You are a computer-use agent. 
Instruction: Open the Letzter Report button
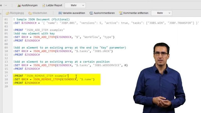click(52, 5)
